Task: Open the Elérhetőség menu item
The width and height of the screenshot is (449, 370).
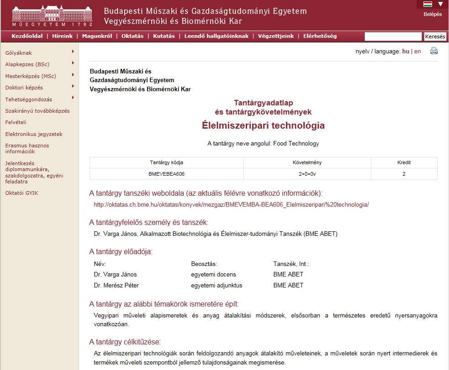Action: [320, 36]
